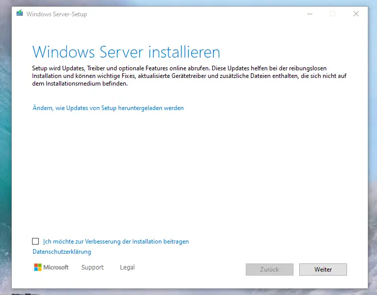Click the 'Windows Server installieren' heading
The width and height of the screenshot is (377, 295).
tap(126, 52)
